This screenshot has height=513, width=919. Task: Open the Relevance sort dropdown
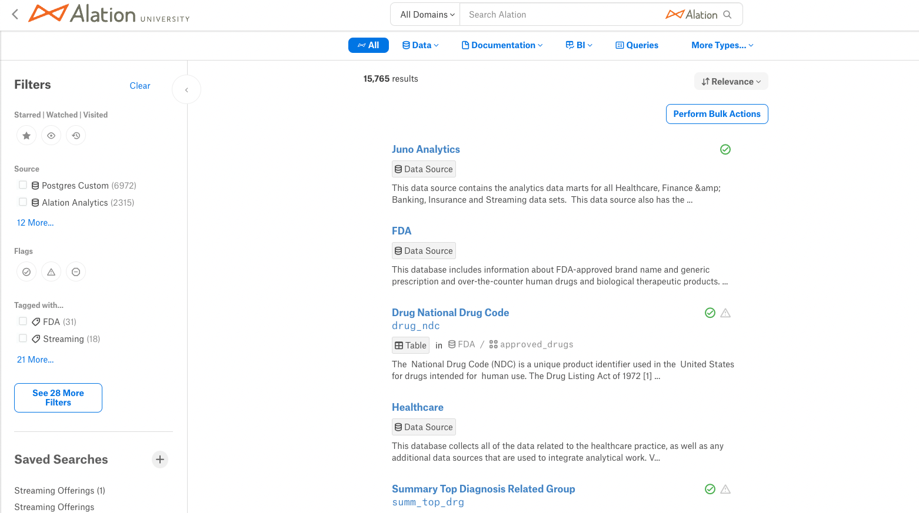pyautogui.click(x=731, y=82)
